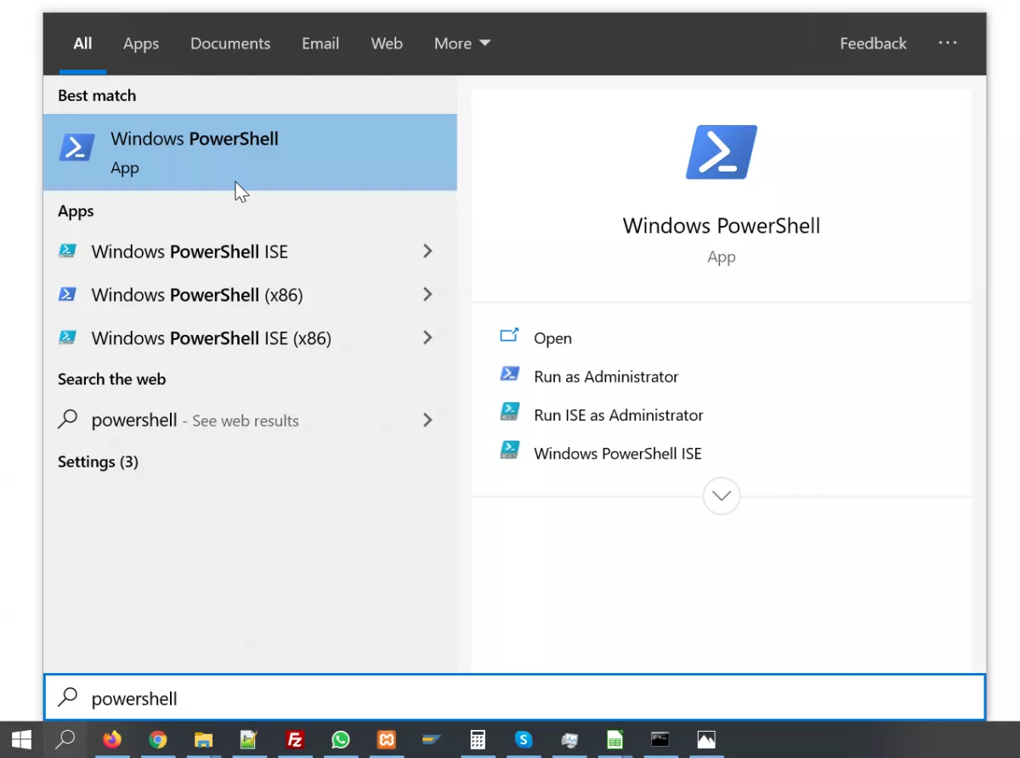Click the Feedback button

873,43
